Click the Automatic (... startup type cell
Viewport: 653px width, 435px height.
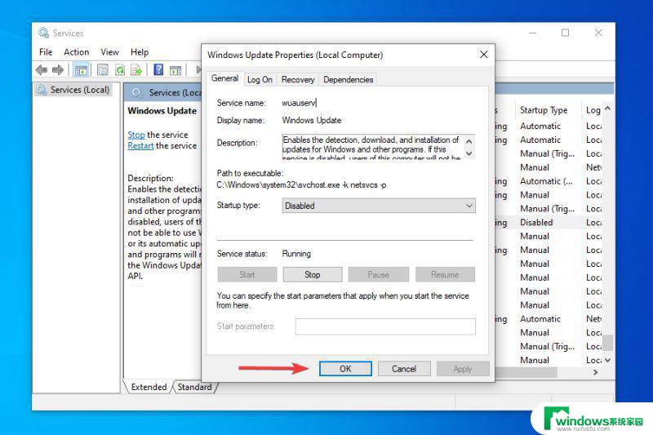click(x=546, y=181)
